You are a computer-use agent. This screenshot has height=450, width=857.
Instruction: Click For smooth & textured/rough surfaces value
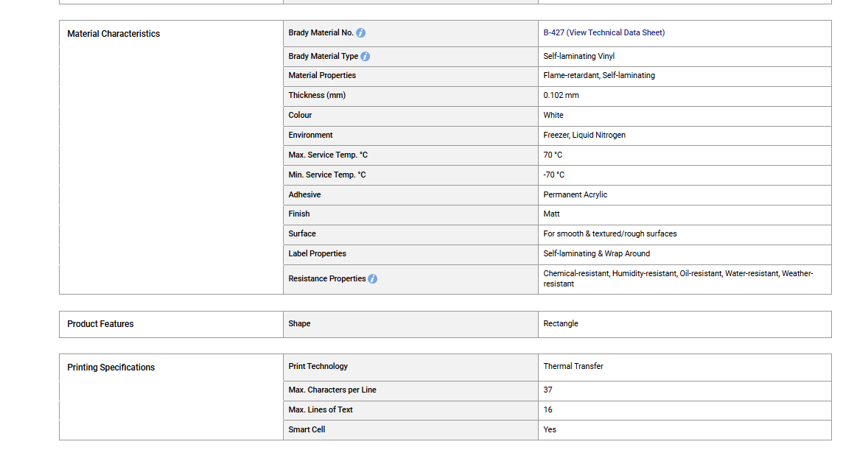click(x=610, y=233)
